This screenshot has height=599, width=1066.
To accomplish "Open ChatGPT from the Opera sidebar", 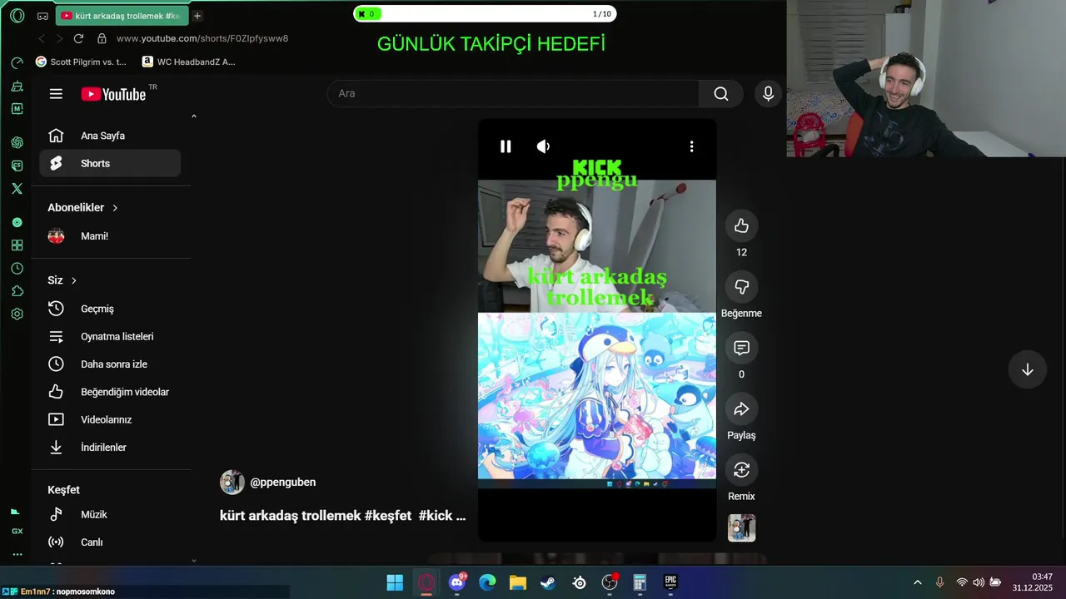I will click(17, 142).
